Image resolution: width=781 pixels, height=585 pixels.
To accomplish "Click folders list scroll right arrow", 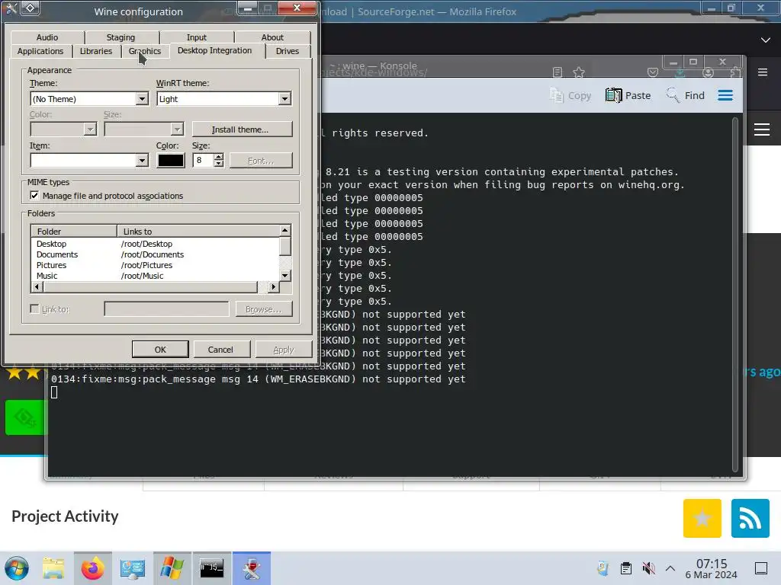I will click(x=274, y=287).
